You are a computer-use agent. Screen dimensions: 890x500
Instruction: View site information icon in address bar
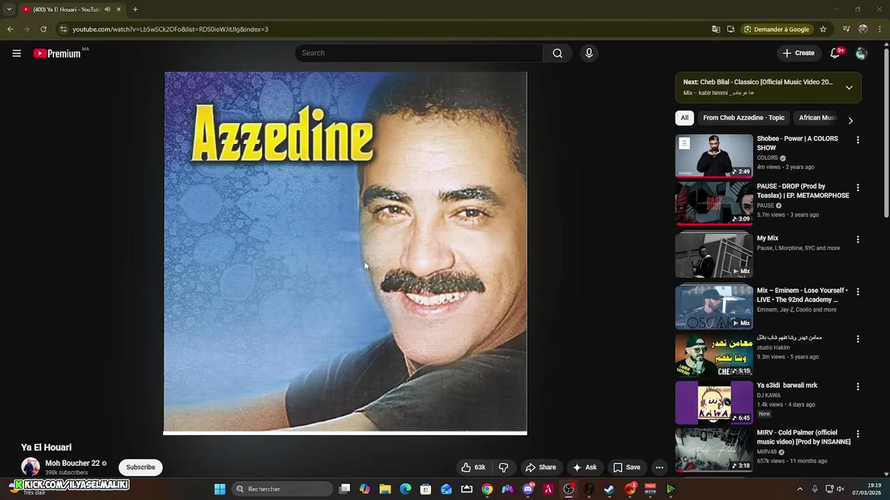point(63,29)
